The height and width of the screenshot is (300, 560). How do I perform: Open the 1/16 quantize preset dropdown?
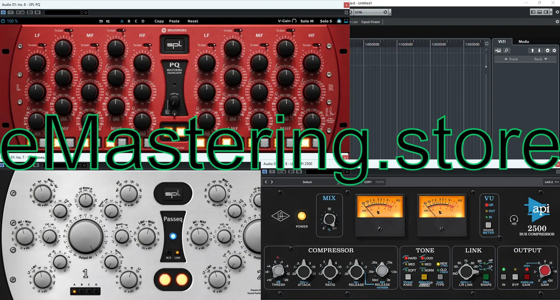(385, 12)
